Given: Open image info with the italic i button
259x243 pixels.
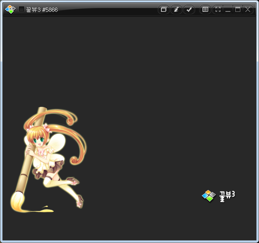Looking at the screenshot, I should [x=176, y=10].
